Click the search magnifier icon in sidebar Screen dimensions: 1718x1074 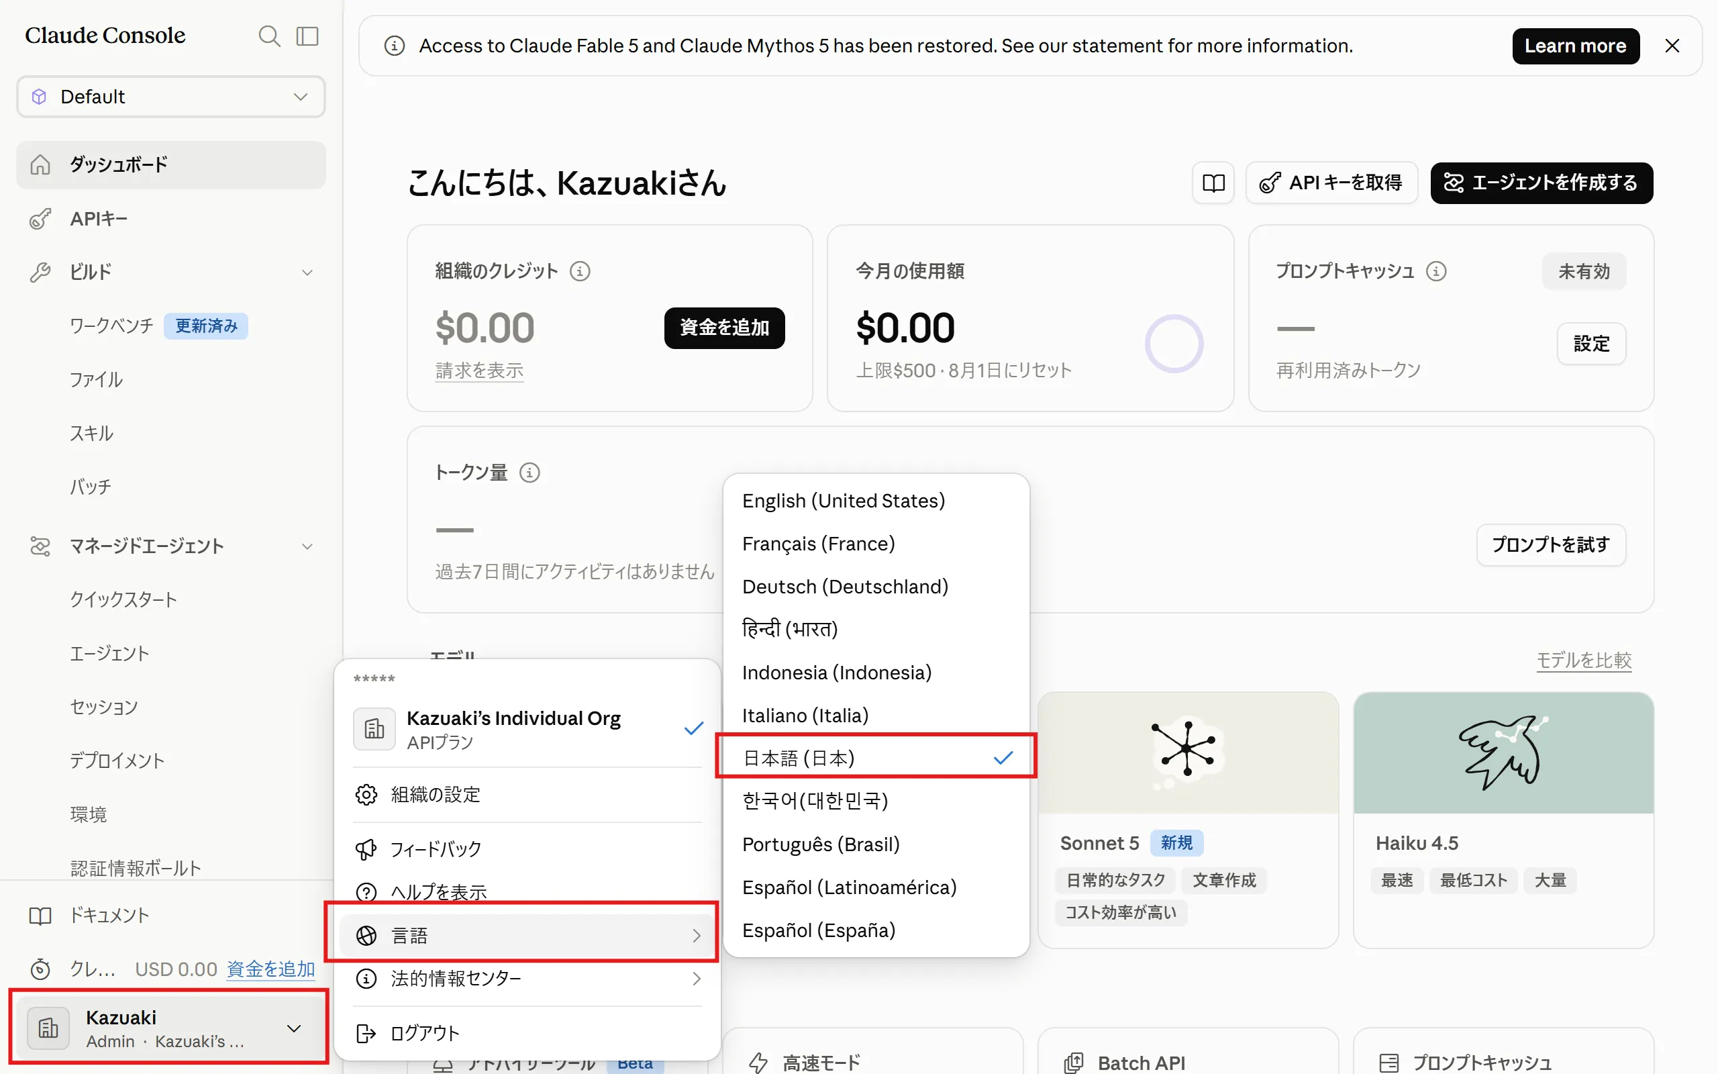(269, 36)
